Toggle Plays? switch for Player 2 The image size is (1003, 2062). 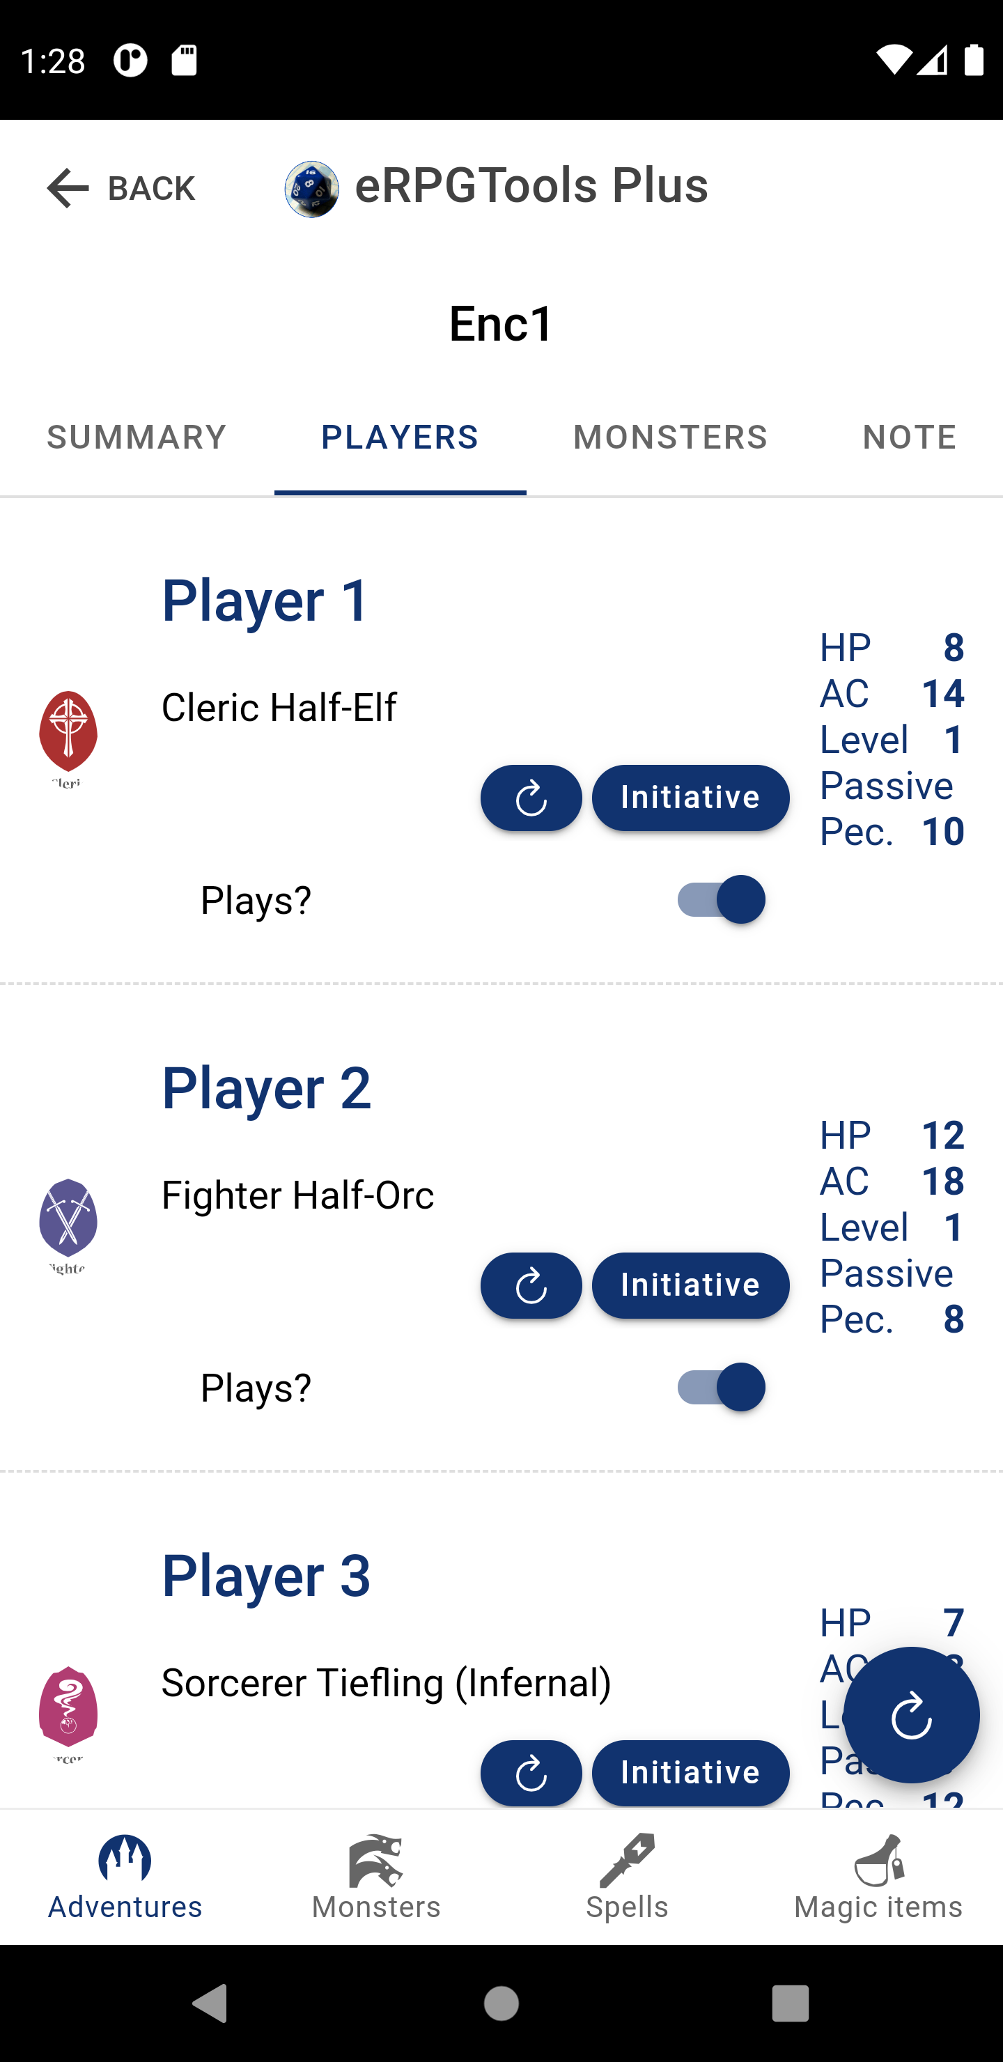(x=719, y=1386)
